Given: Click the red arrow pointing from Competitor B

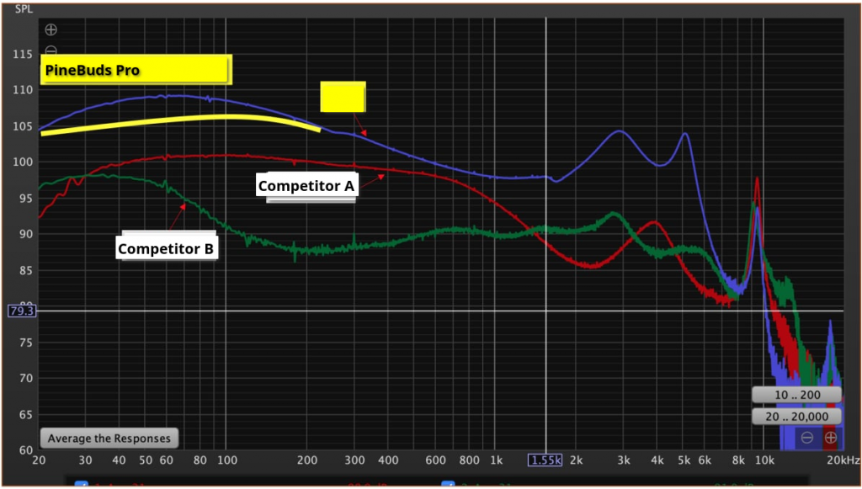Looking at the screenshot, I should (x=177, y=217).
